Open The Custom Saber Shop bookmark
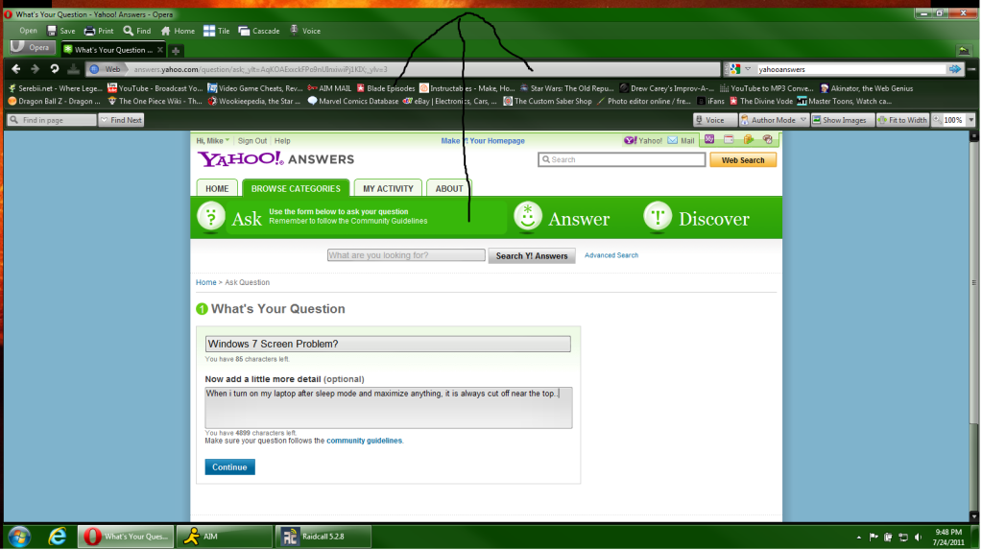 [x=548, y=101]
